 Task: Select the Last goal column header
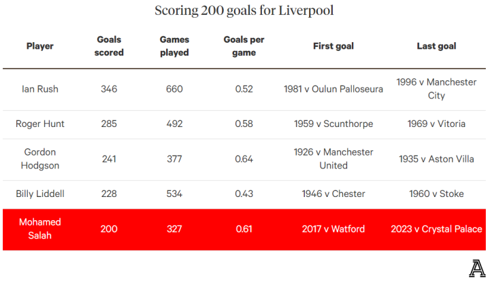pyautogui.click(x=436, y=46)
